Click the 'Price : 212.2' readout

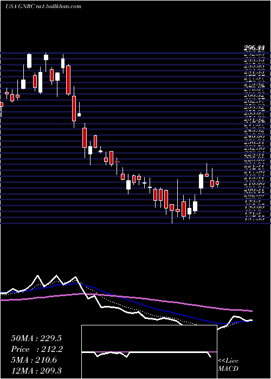tap(37, 349)
